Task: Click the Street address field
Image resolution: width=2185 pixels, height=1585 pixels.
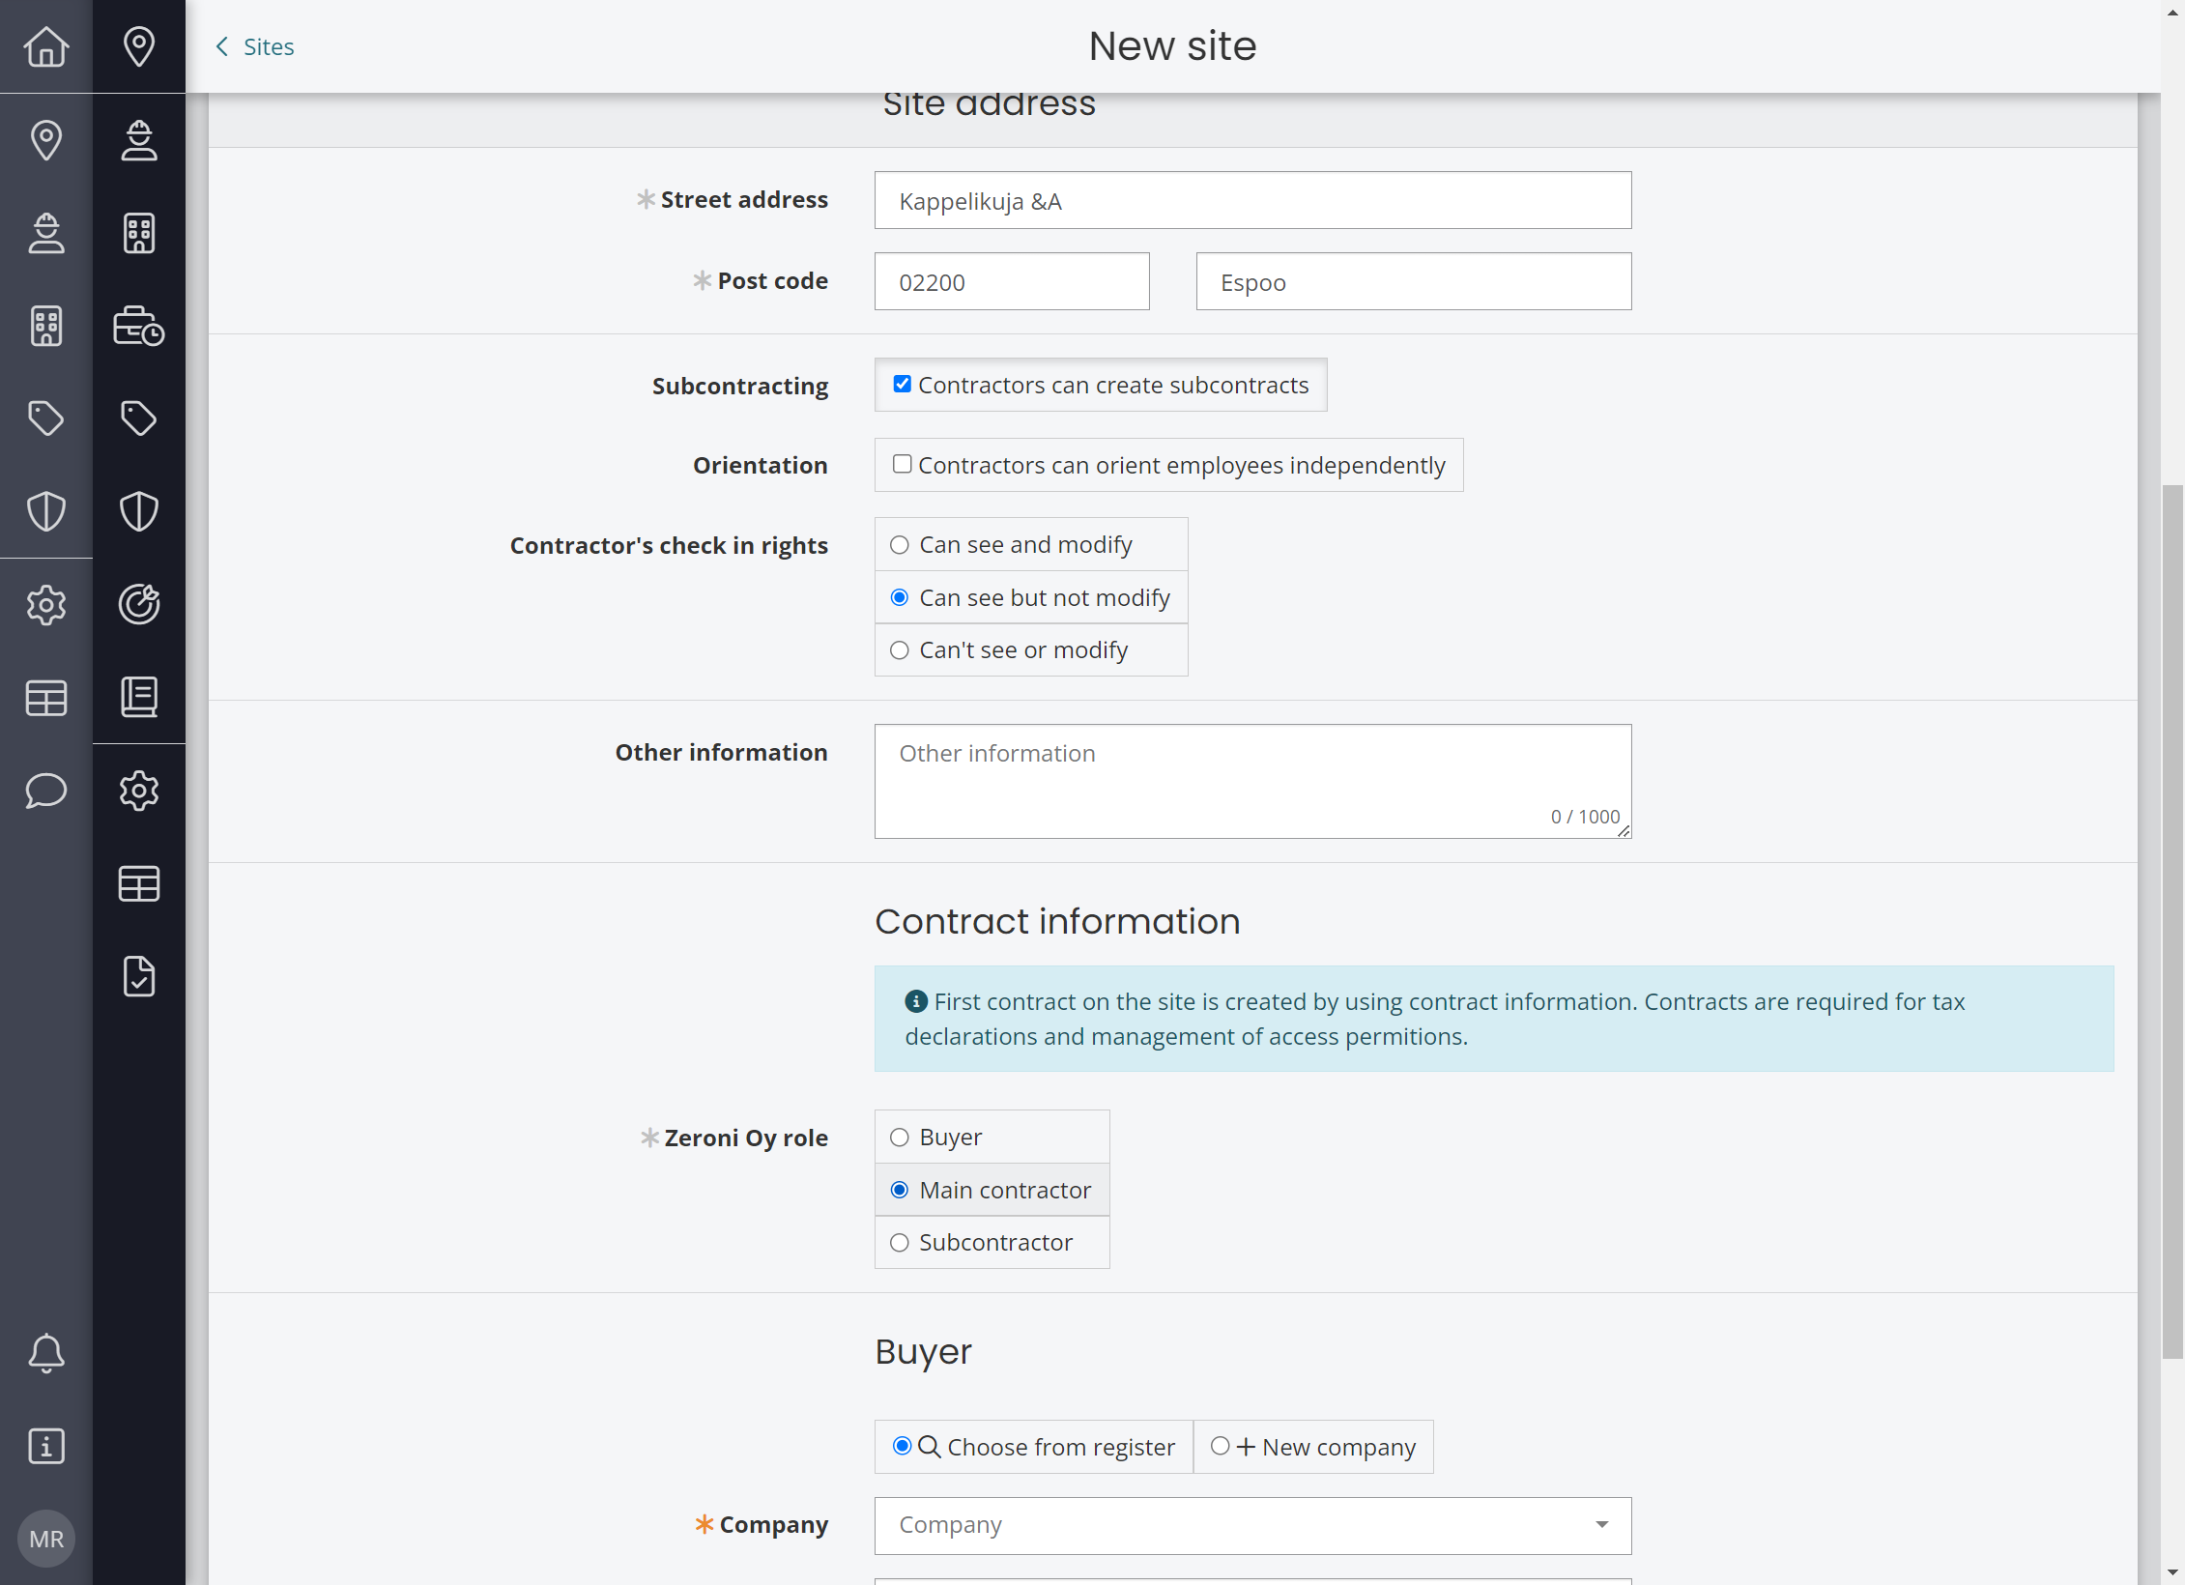Action: click(1252, 200)
